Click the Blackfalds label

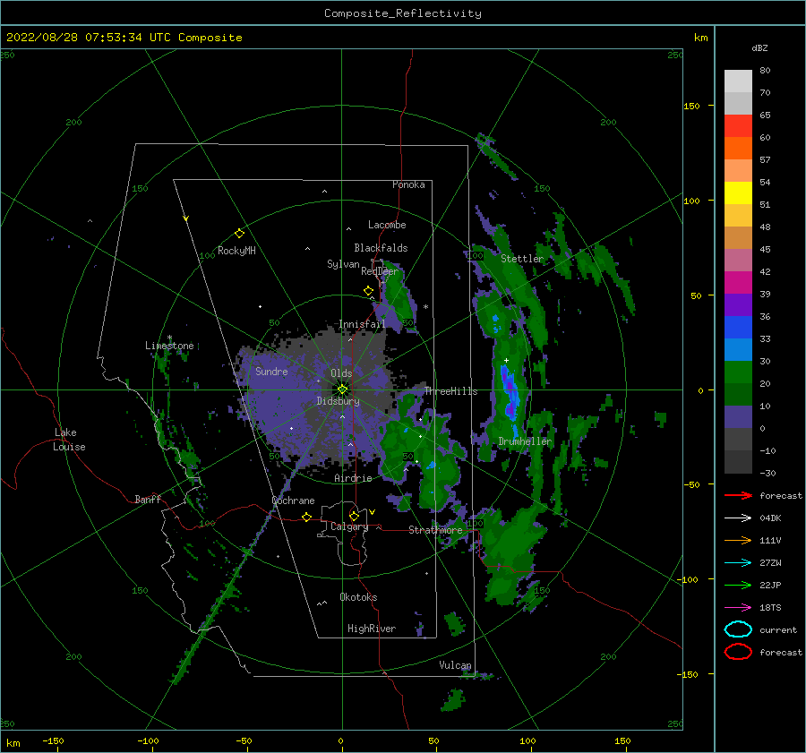pyautogui.click(x=381, y=248)
